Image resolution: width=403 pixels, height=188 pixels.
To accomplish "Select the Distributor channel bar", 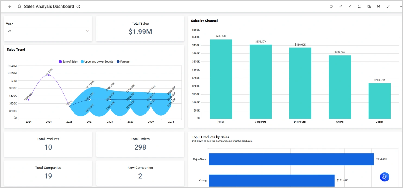I will [300, 83].
